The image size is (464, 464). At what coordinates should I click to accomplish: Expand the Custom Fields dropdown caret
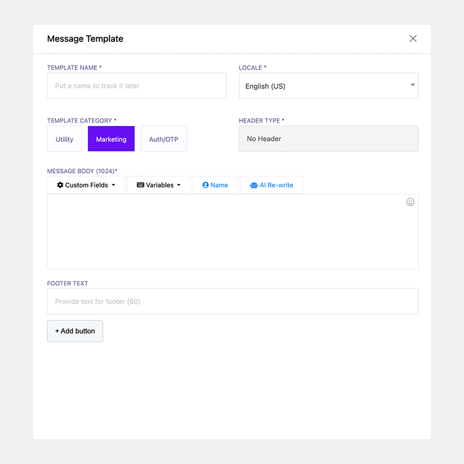[x=114, y=185]
